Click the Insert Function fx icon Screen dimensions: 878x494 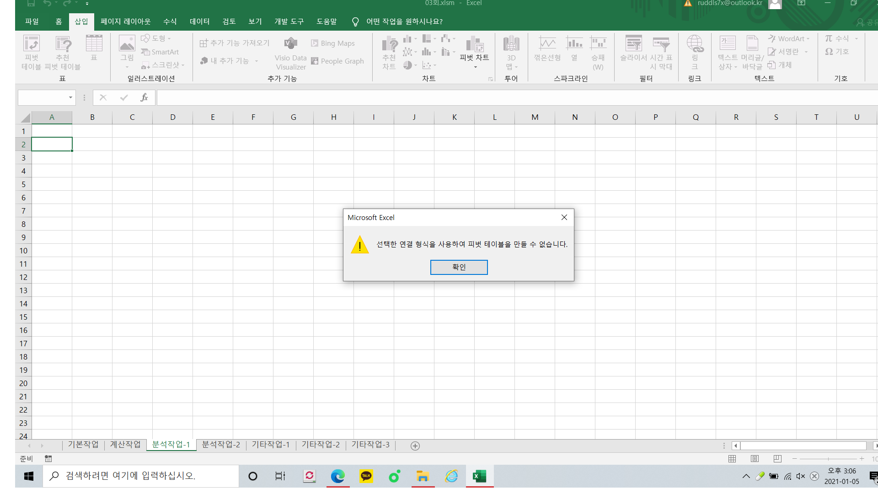coord(144,97)
